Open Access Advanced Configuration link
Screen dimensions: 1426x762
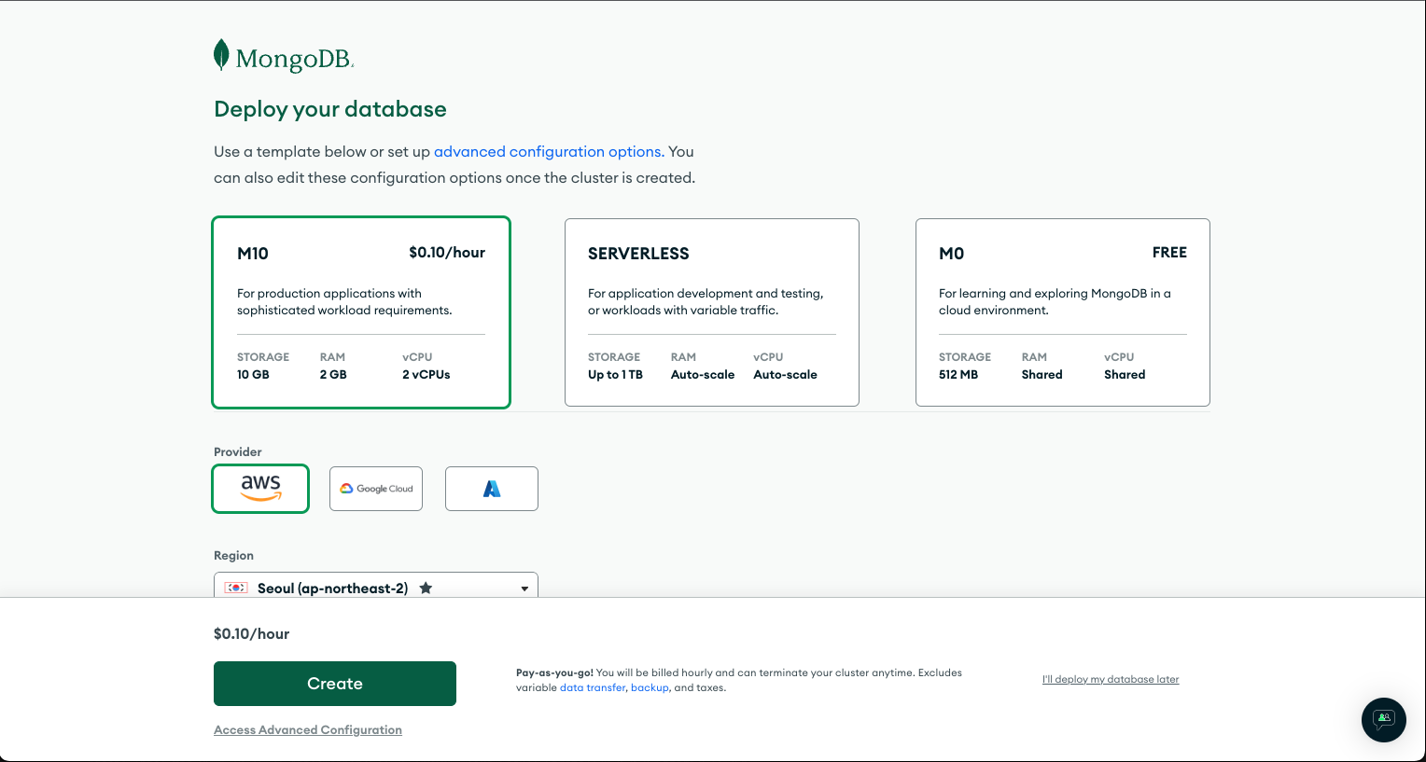tap(308, 729)
